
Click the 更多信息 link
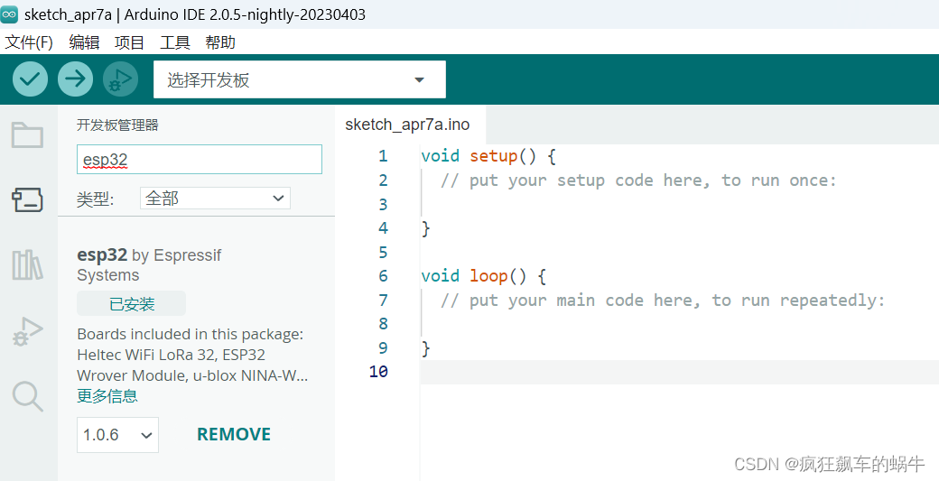(x=107, y=396)
